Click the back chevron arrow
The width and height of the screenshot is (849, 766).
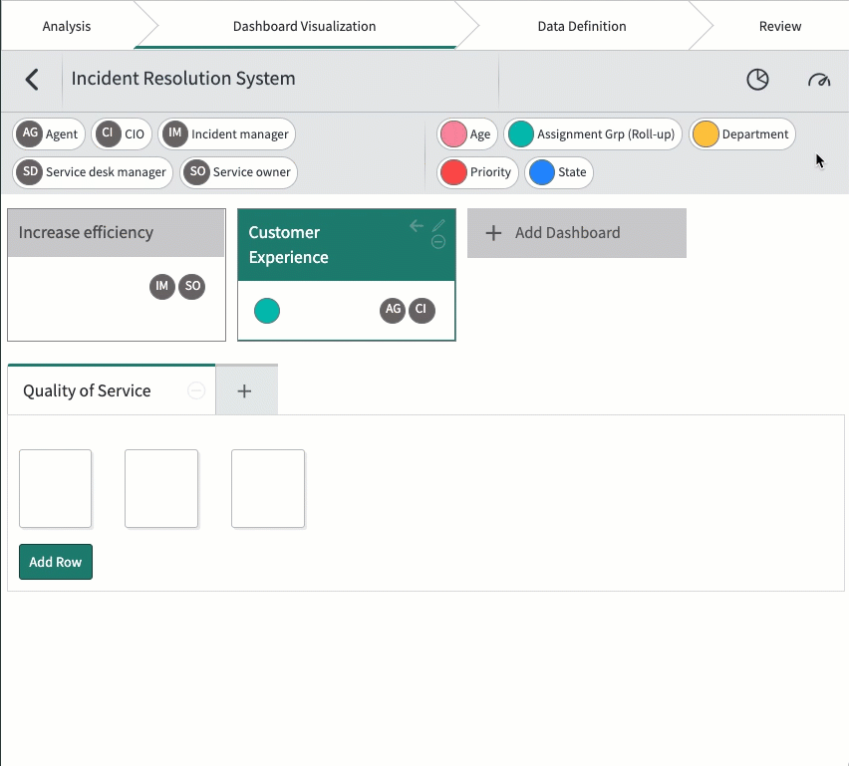click(32, 80)
